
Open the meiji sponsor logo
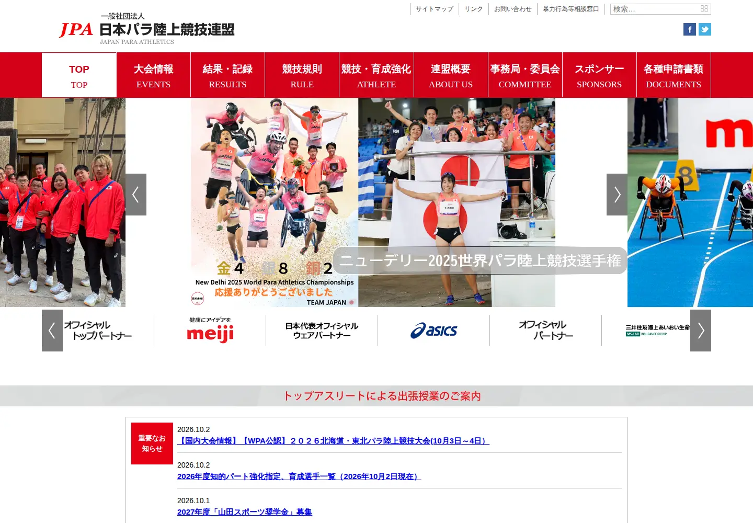210,331
